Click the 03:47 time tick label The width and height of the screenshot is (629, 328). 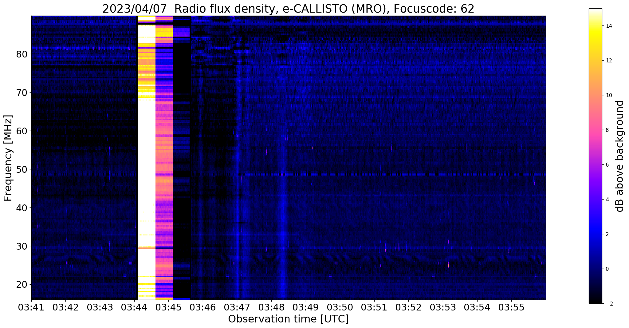pos(237,308)
